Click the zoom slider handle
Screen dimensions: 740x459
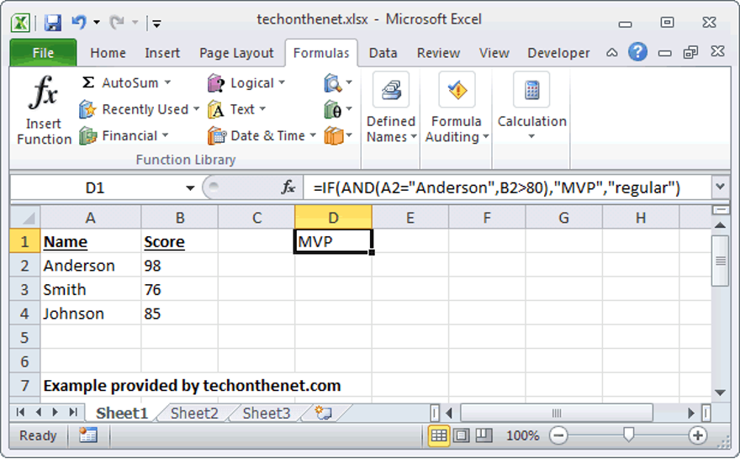628,435
